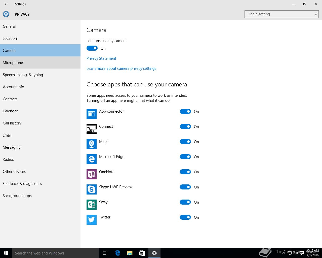Go to Account info settings
Screen dimensions: 322x258
(x=40, y=87)
